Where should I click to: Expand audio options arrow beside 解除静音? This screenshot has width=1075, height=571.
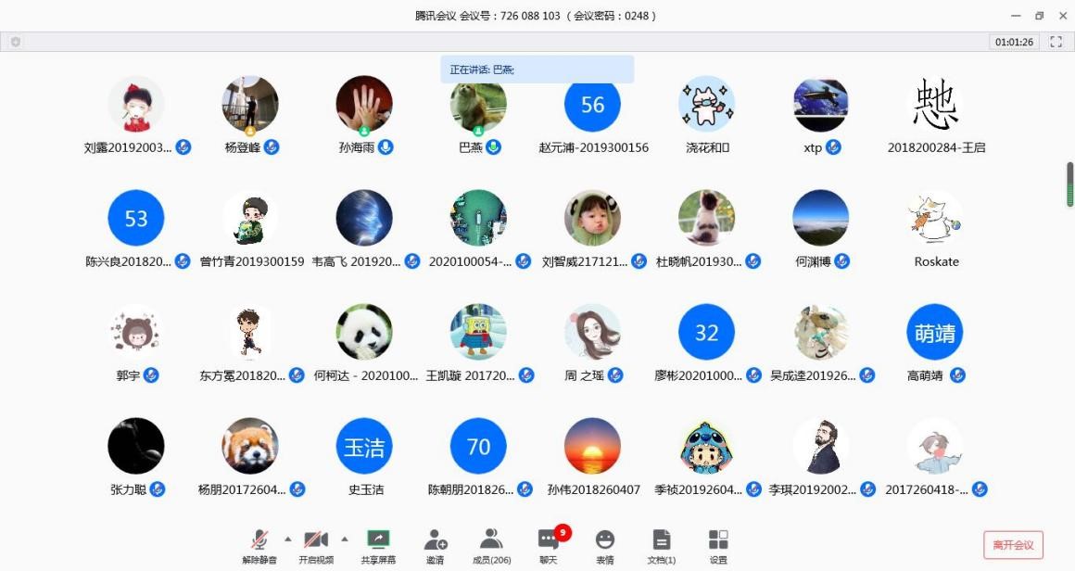[x=287, y=539]
